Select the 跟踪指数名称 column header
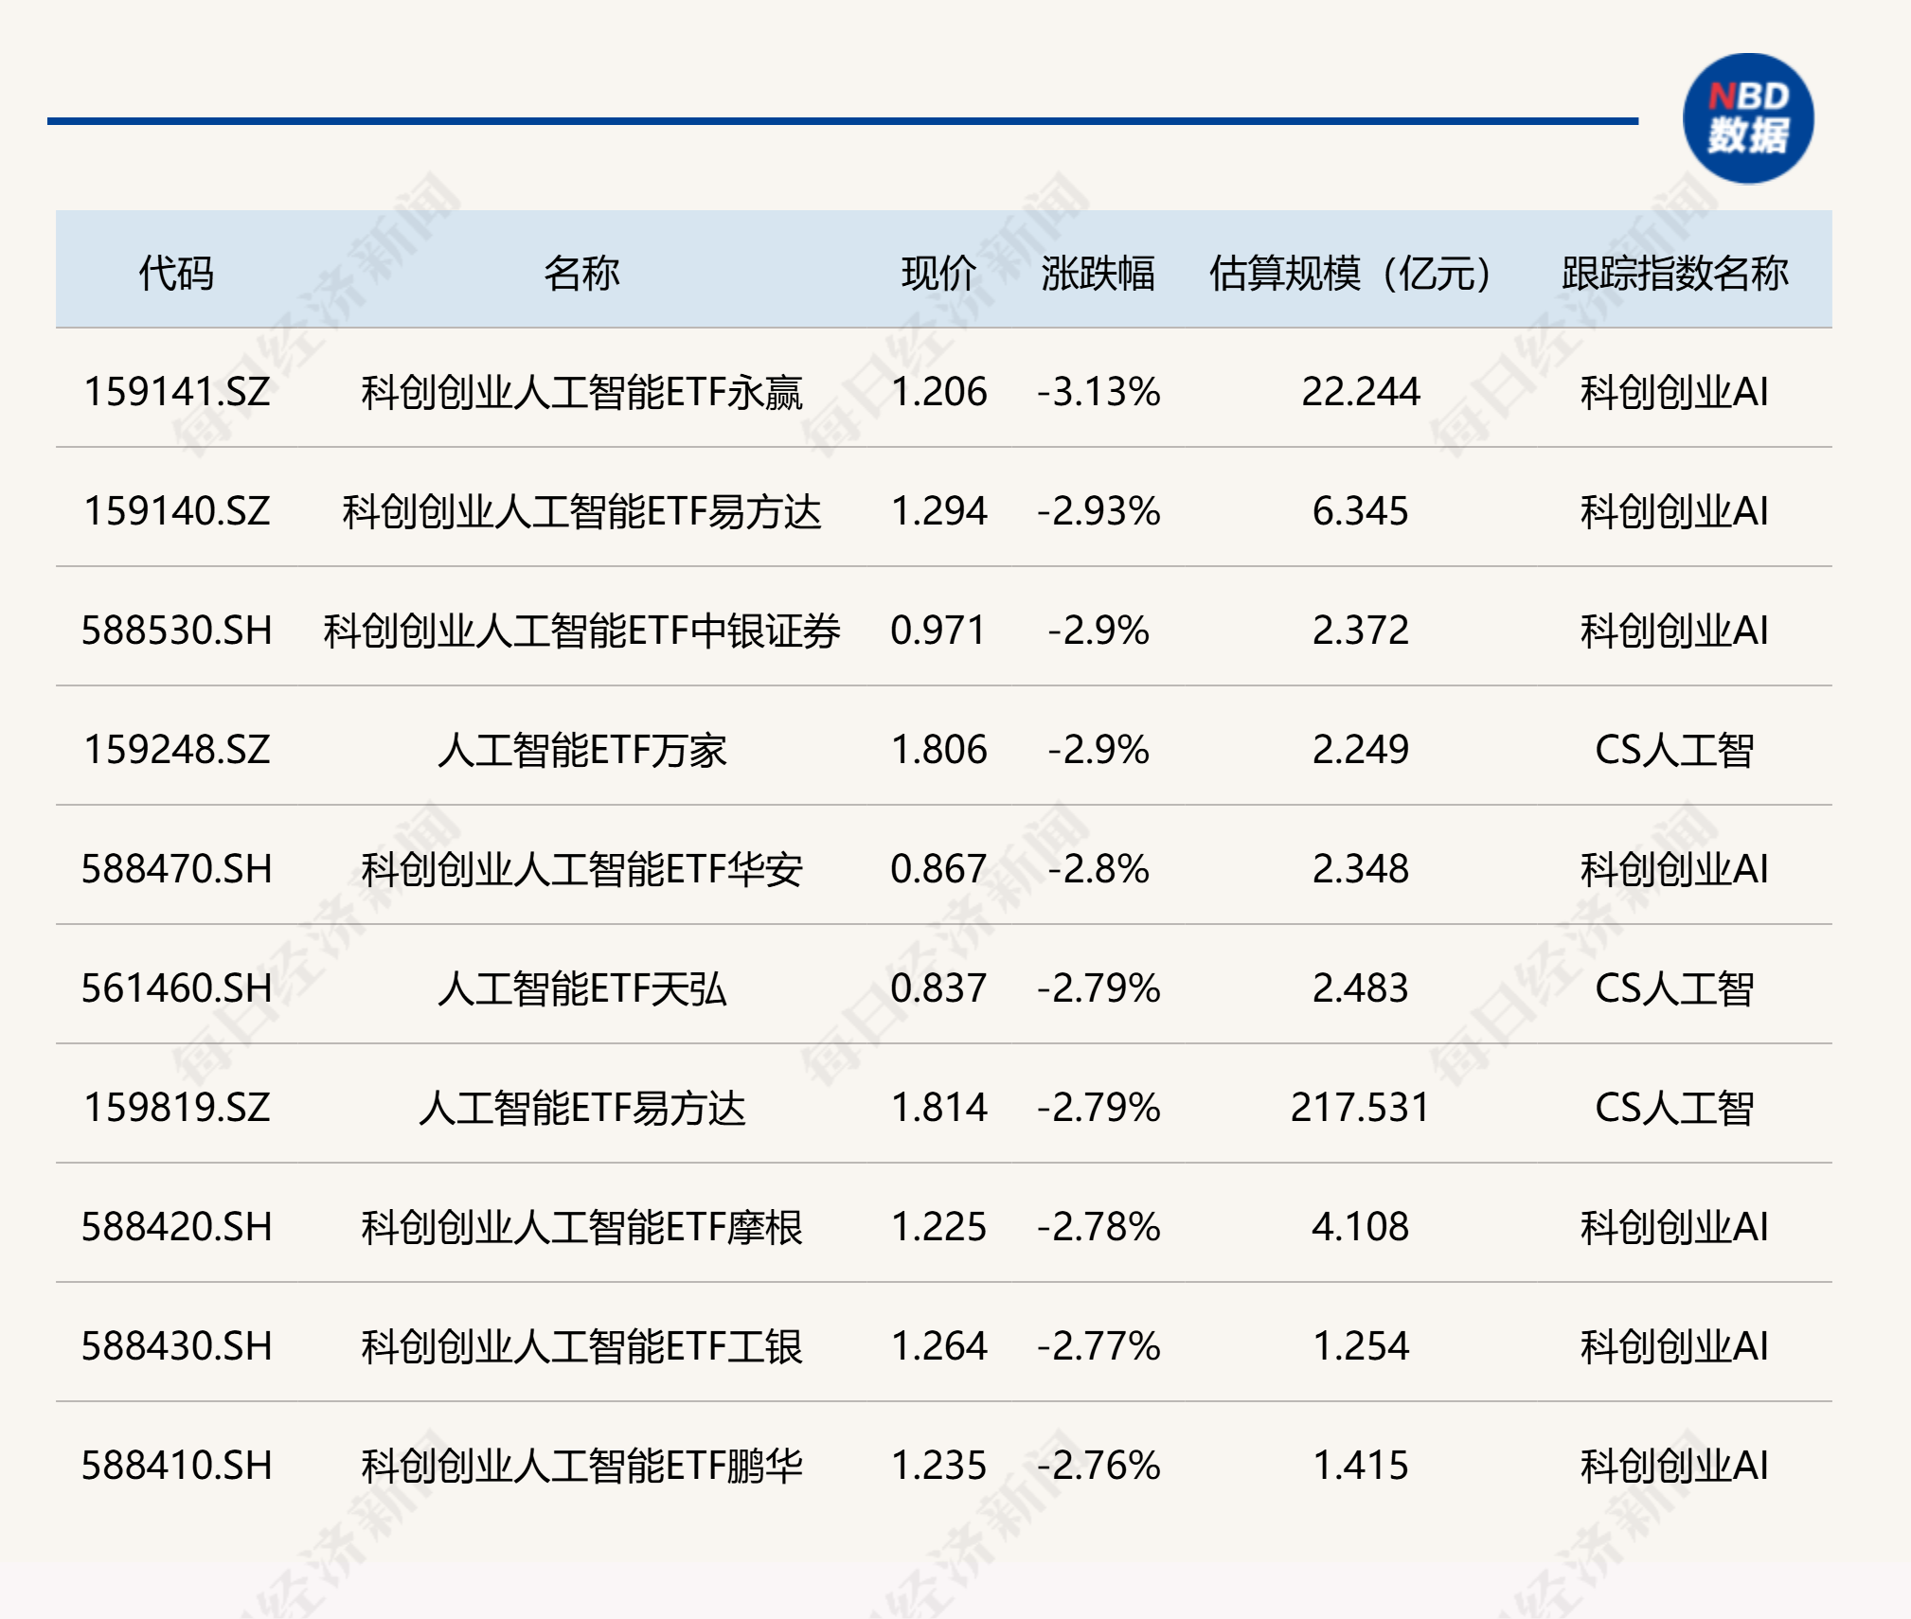 pyautogui.click(x=1674, y=274)
